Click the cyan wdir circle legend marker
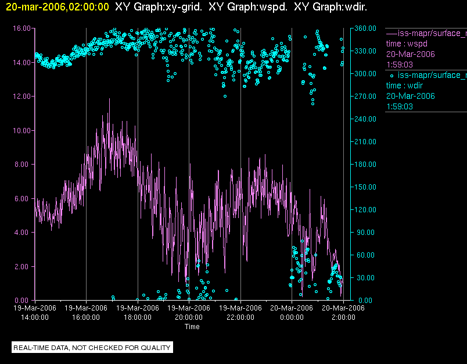Viewport: 467px width, 364px height. coord(392,75)
